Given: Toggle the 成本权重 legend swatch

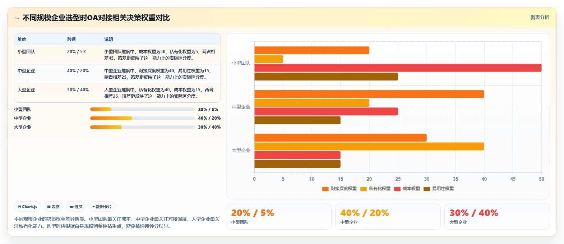Looking at the screenshot, I should (397, 189).
